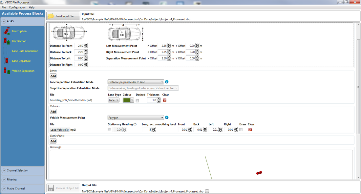Viewport: 361px width, 194px height.
Task: Select the Interruption process block icon
Action: tap(7, 31)
